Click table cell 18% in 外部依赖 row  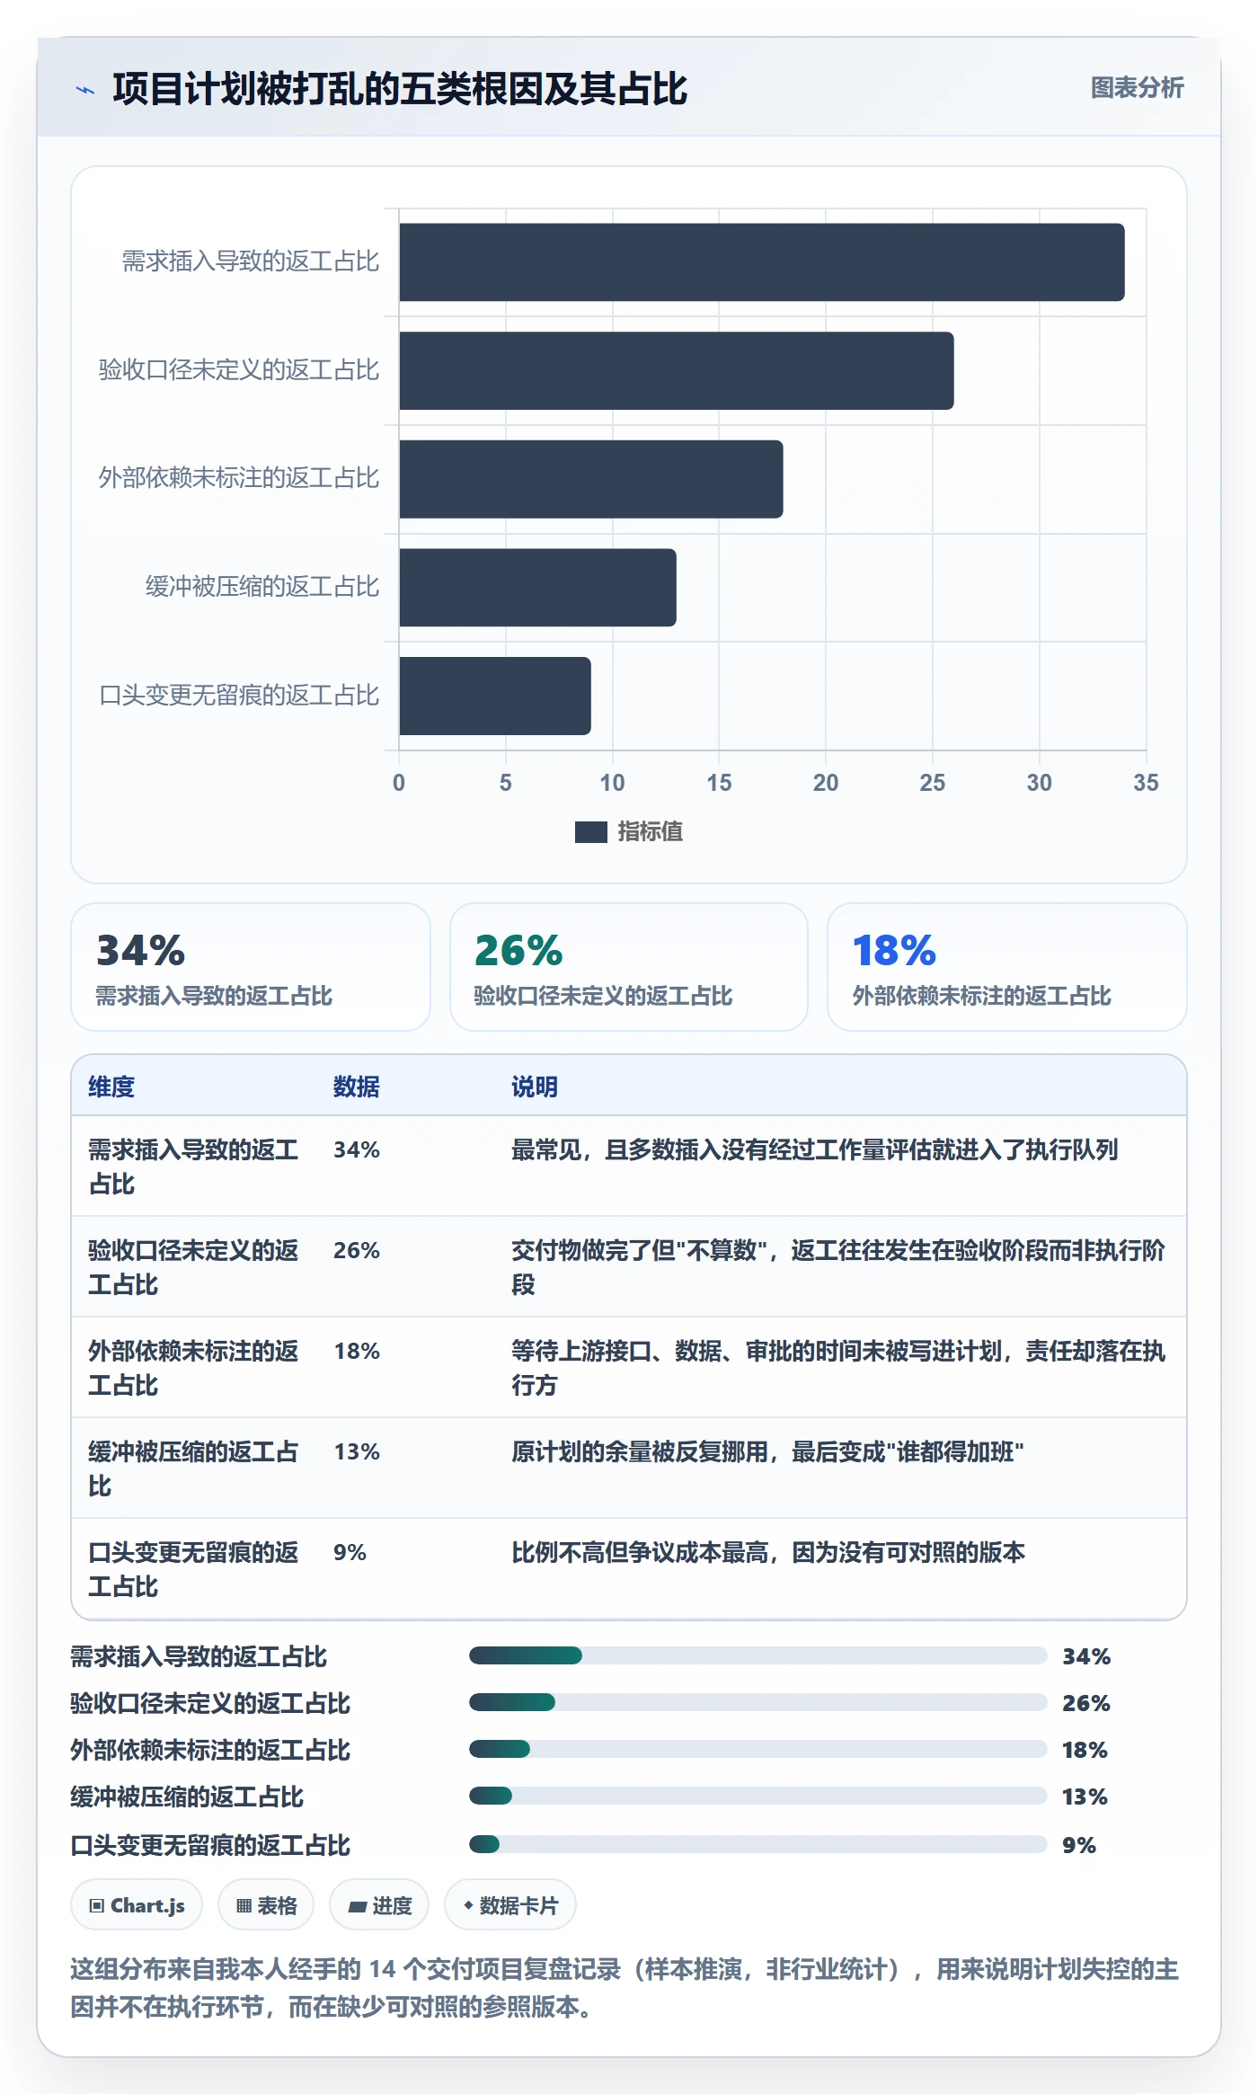click(x=357, y=1351)
